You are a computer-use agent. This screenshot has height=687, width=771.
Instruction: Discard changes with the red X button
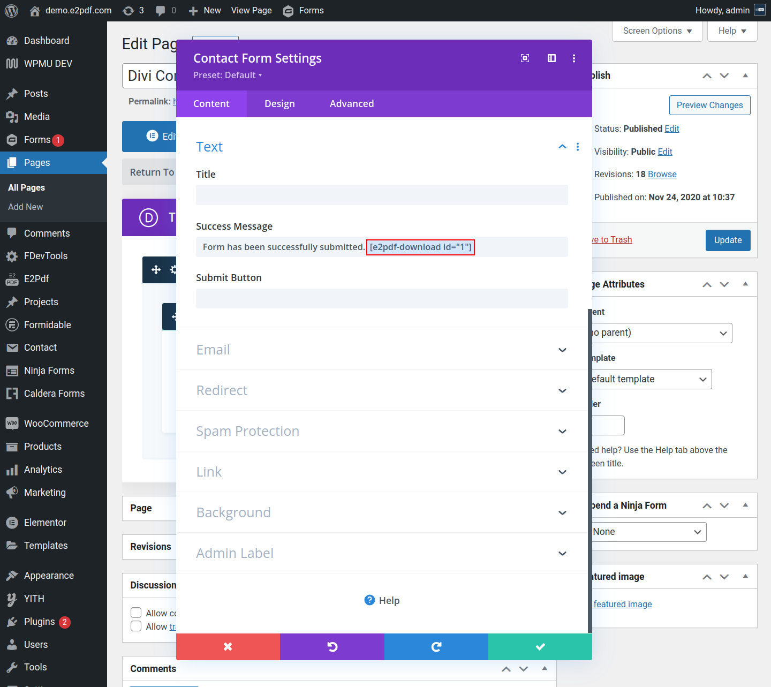tap(228, 647)
